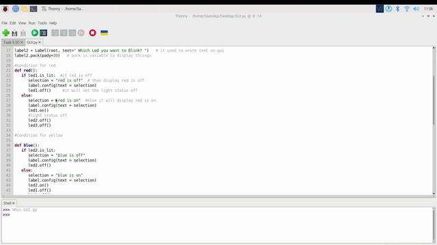Click the '#condition for red' comment

[x=35, y=65]
